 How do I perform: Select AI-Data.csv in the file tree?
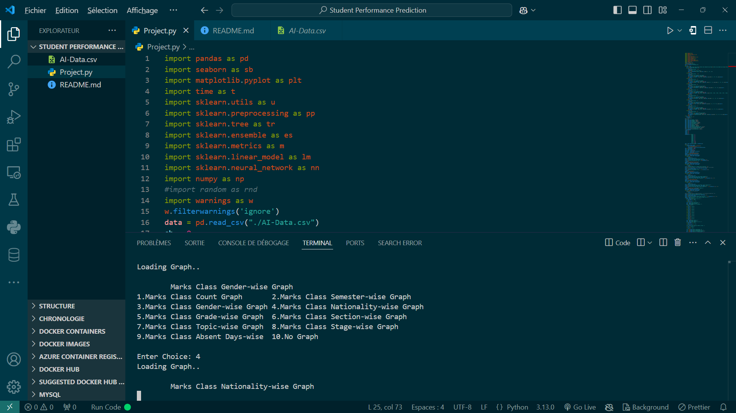point(77,59)
